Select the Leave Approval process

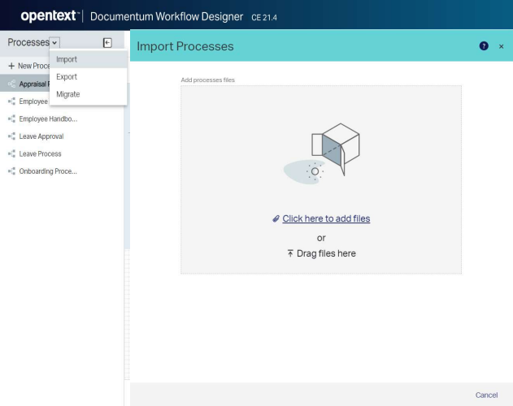[41, 136]
